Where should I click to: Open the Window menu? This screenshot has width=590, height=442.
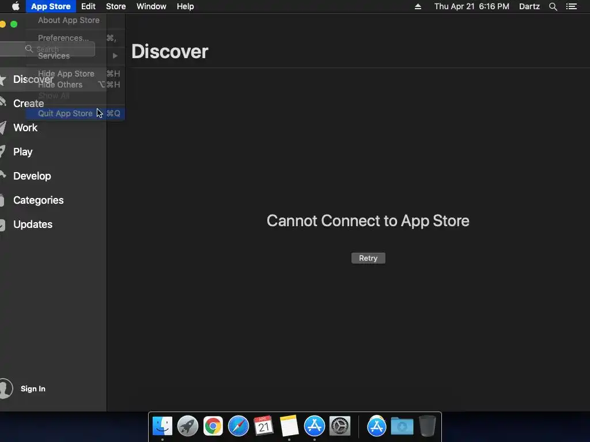pos(152,6)
